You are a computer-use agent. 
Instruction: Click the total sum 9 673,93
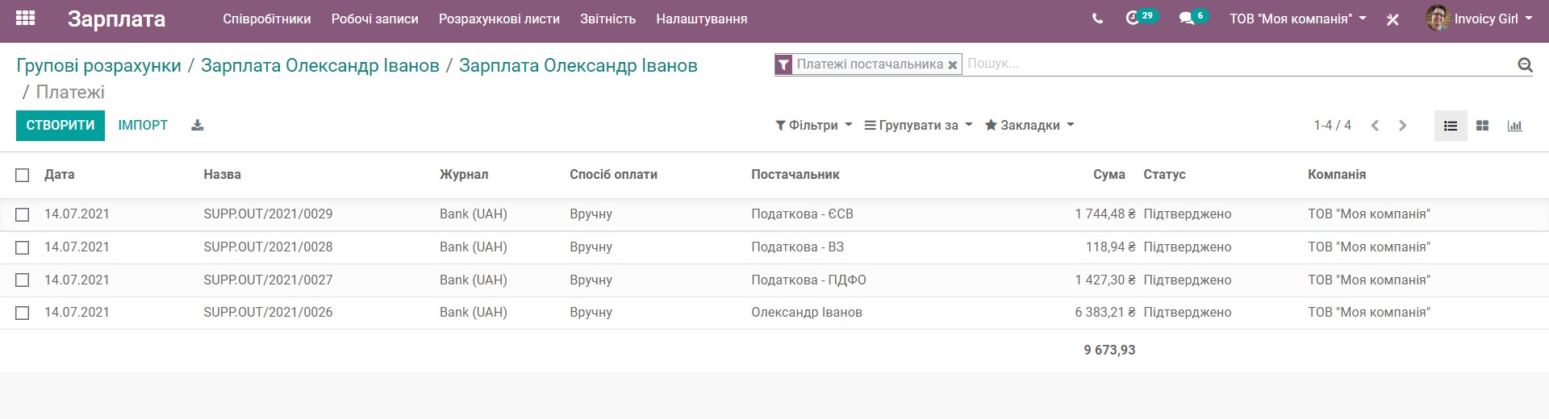coord(1109,351)
